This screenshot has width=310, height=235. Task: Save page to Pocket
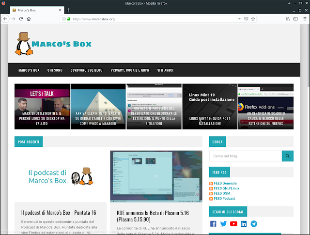pyautogui.click(x=246, y=19)
